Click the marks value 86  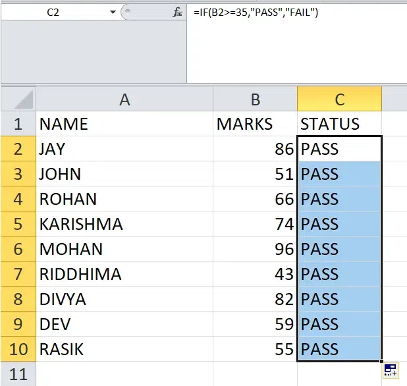255,149
